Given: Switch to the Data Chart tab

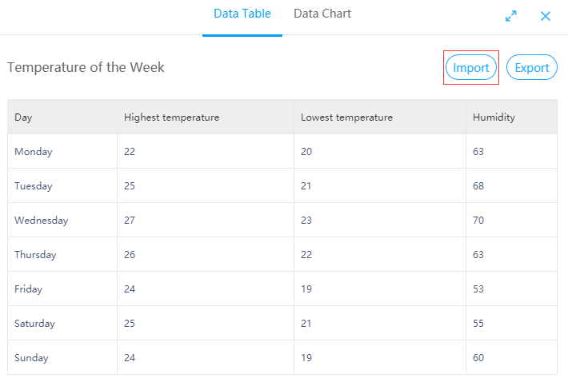Looking at the screenshot, I should coord(322,14).
